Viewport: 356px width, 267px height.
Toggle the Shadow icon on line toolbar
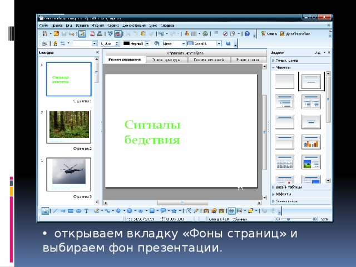pyautogui.click(x=228, y=43)
